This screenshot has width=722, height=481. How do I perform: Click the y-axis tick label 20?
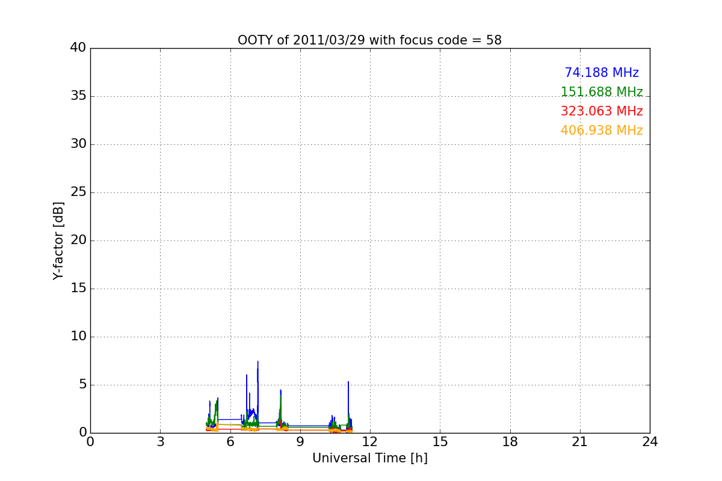click(x=78, y=240)
